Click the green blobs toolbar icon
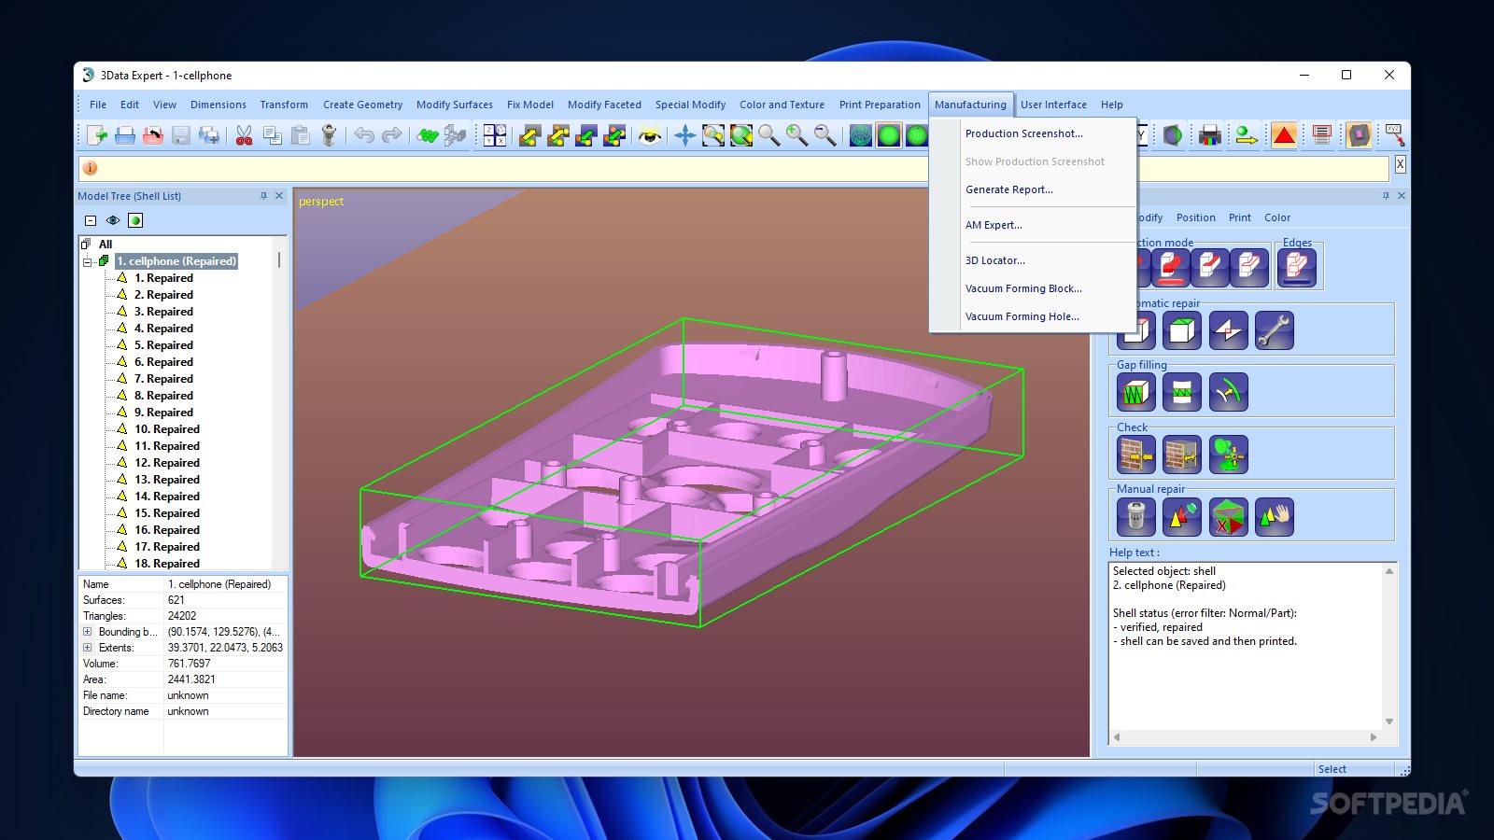The height and width of the screenshot is (840, 1494). (x=428, y=135)
